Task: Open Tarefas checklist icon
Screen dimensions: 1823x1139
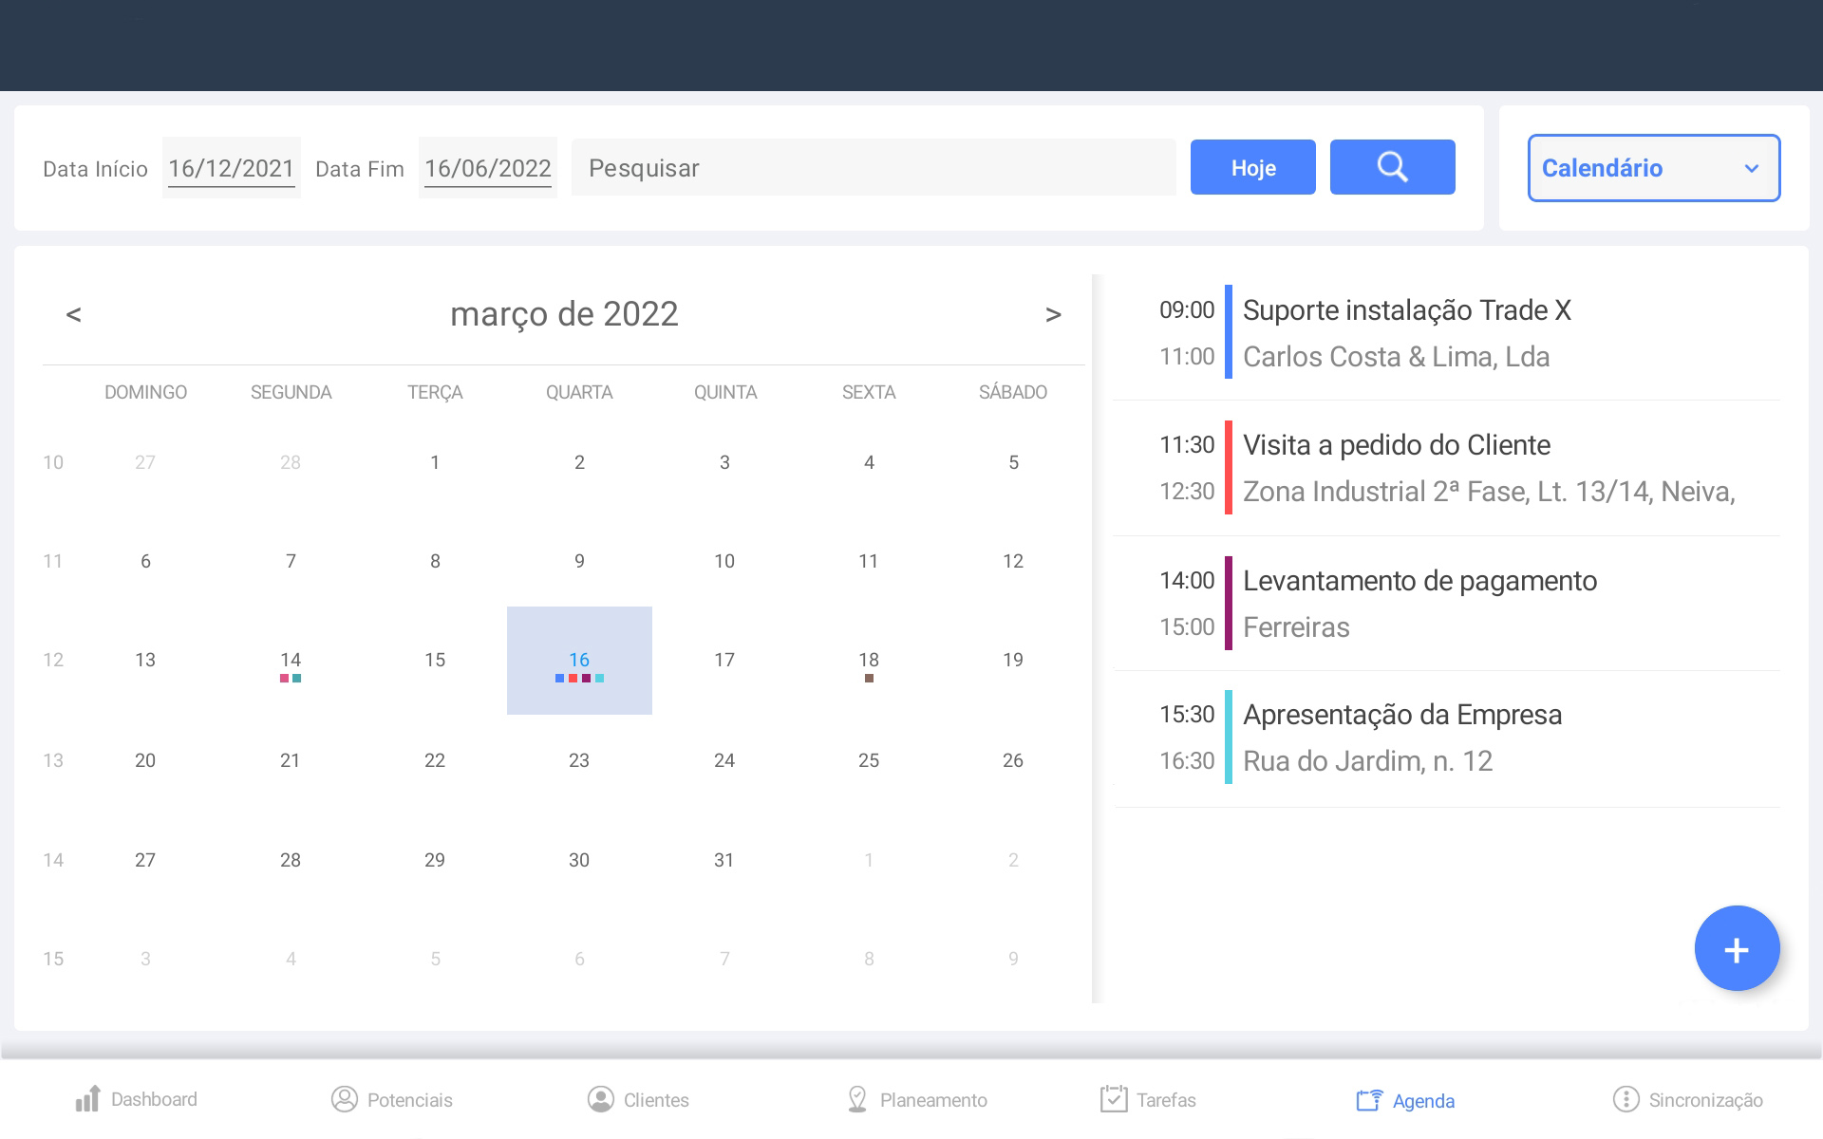Action: pyautogui.click(x=1113, y=1099)
